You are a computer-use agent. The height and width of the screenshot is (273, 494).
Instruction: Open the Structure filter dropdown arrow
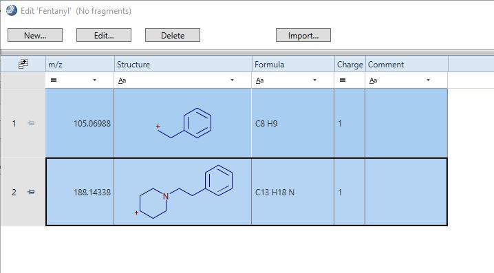point(232,80)
